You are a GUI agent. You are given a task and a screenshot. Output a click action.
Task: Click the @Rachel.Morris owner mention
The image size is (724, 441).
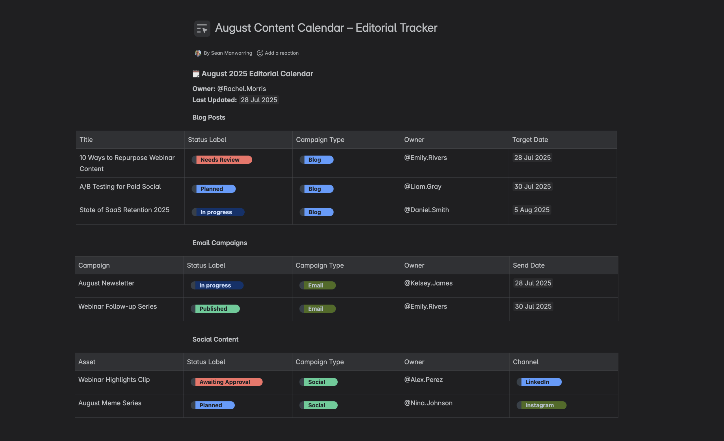pos(242,89)
